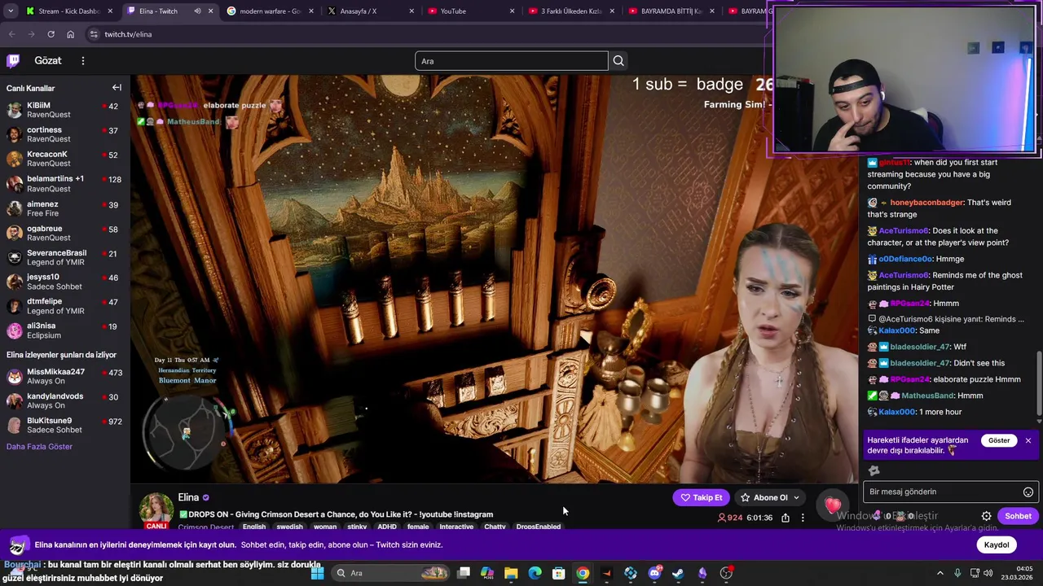Open chat settings gear

pos(986,516)
